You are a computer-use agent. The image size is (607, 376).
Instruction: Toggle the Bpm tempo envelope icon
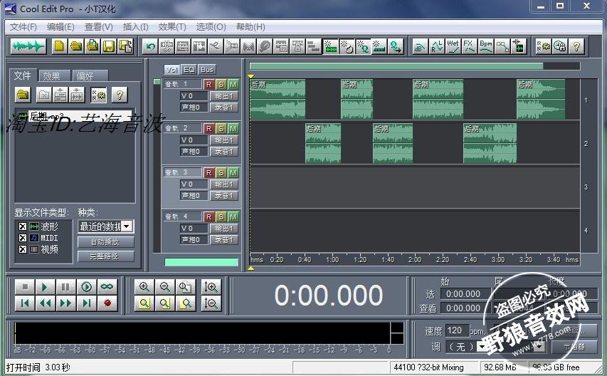(x=485, y=46)
